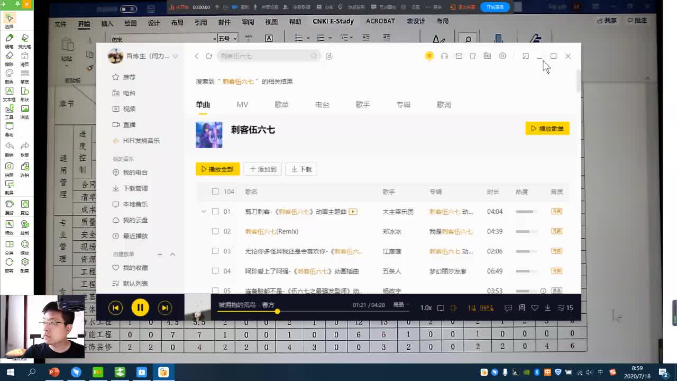Switch to the 歌词 tab
This screenshot has height=381, width=677.
tap(444, 105)
